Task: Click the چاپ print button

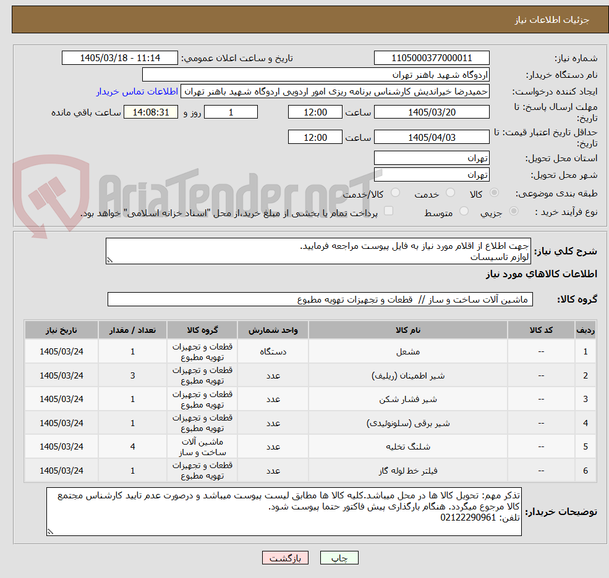Action: (x=339, y=558)
